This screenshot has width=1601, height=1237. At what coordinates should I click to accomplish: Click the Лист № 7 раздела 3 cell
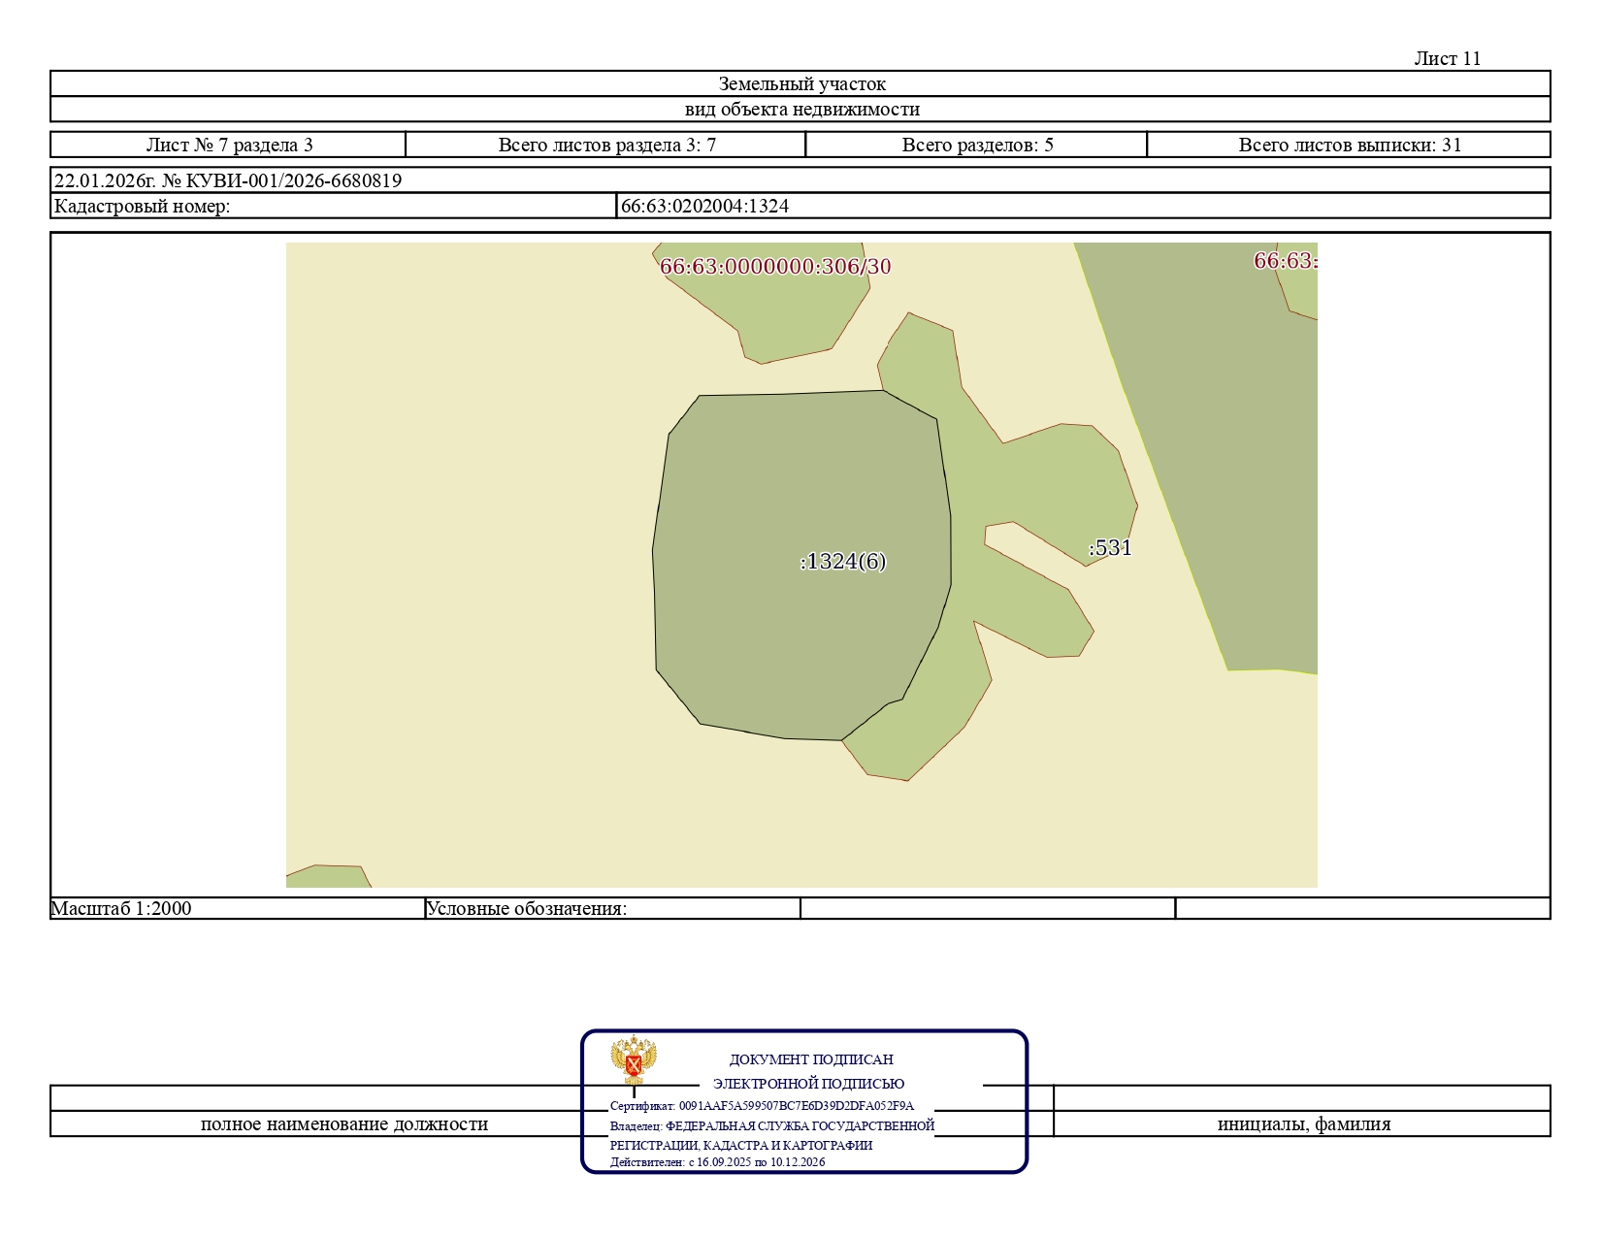(x=228, y=145)
